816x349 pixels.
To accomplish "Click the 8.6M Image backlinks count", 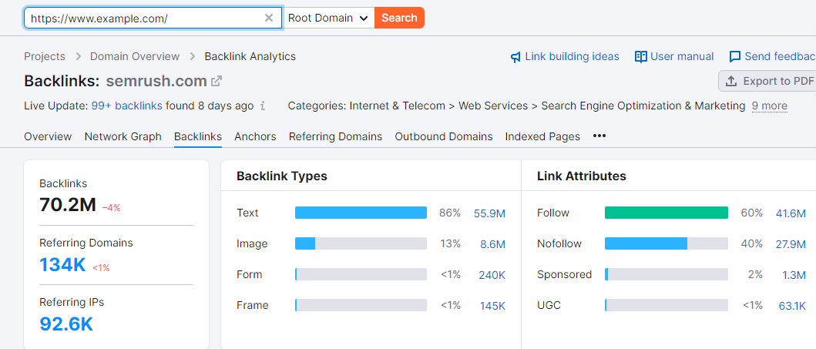I will pos(492,244).
